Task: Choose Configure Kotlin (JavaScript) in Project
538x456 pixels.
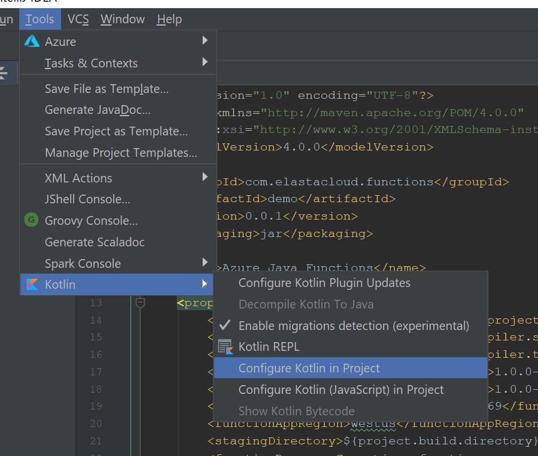Action: point(350,390)
